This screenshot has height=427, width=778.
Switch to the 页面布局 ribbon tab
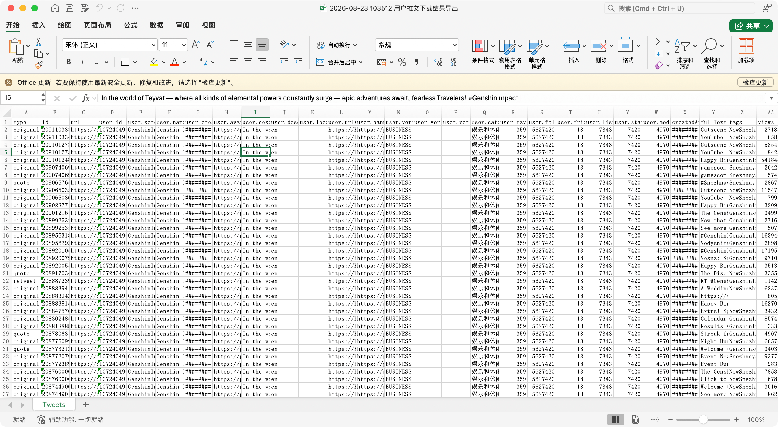pyautogui.click(x=97, y=25)
